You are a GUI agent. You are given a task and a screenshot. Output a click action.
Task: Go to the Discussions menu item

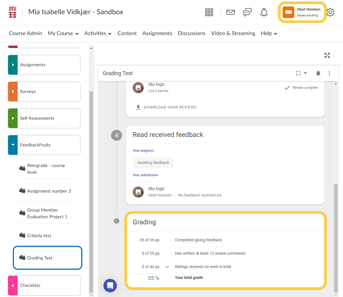point(192,33)
